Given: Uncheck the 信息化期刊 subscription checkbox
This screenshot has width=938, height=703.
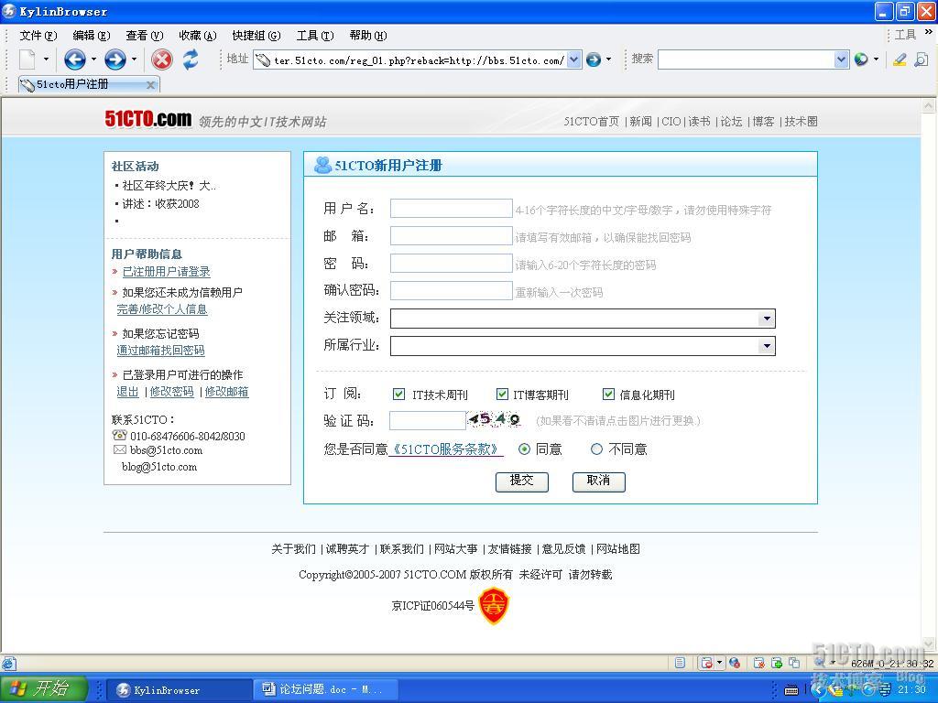Looking at the screenshot, I should [608, 394].
